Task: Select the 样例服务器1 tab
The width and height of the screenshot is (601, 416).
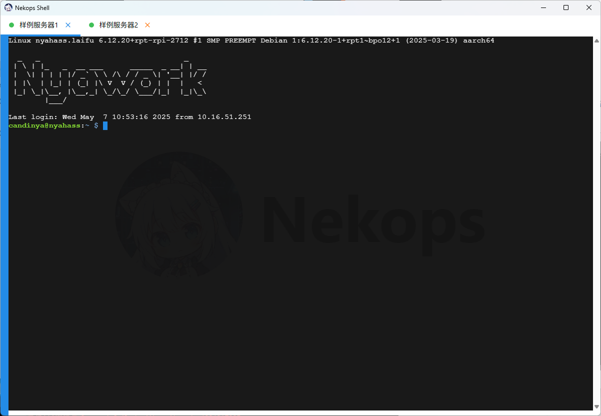Action: coord(38,25)
